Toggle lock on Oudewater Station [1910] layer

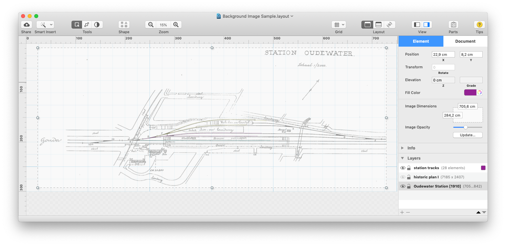click(409, 186)
